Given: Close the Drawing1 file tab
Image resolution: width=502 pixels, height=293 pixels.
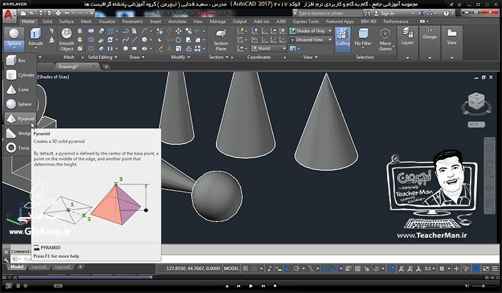Looking at the screenshot, I should point(93,67).
